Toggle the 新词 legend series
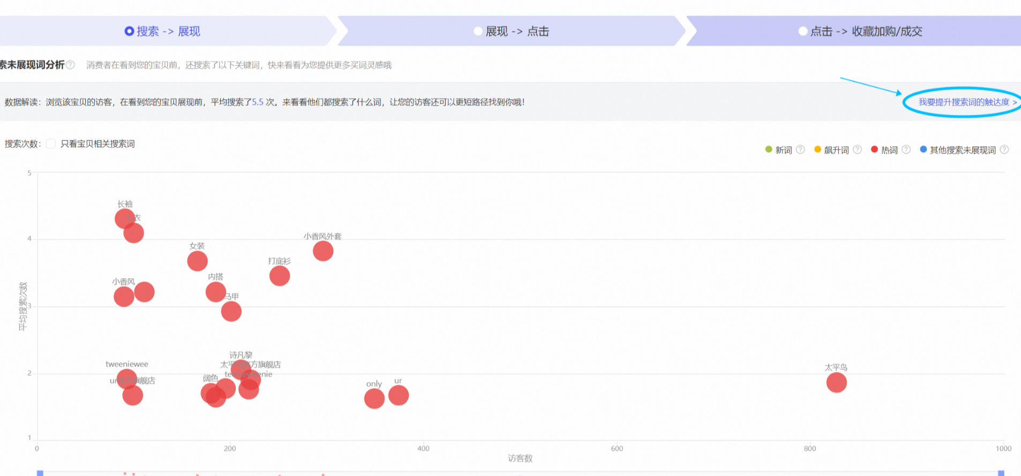The width and height of the screenshot is (1021, 476). pyautogui.click(x=779, y=150)
